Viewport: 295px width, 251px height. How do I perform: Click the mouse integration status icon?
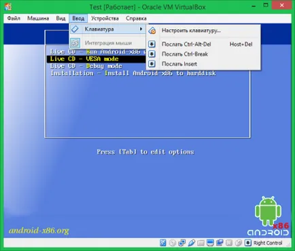coord(239,243)
